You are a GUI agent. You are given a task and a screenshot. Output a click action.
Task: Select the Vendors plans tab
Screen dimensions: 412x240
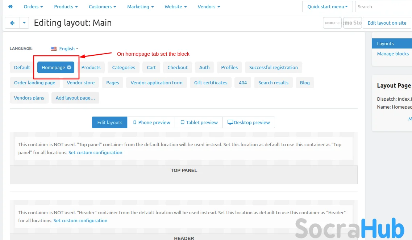coord(29,98)
